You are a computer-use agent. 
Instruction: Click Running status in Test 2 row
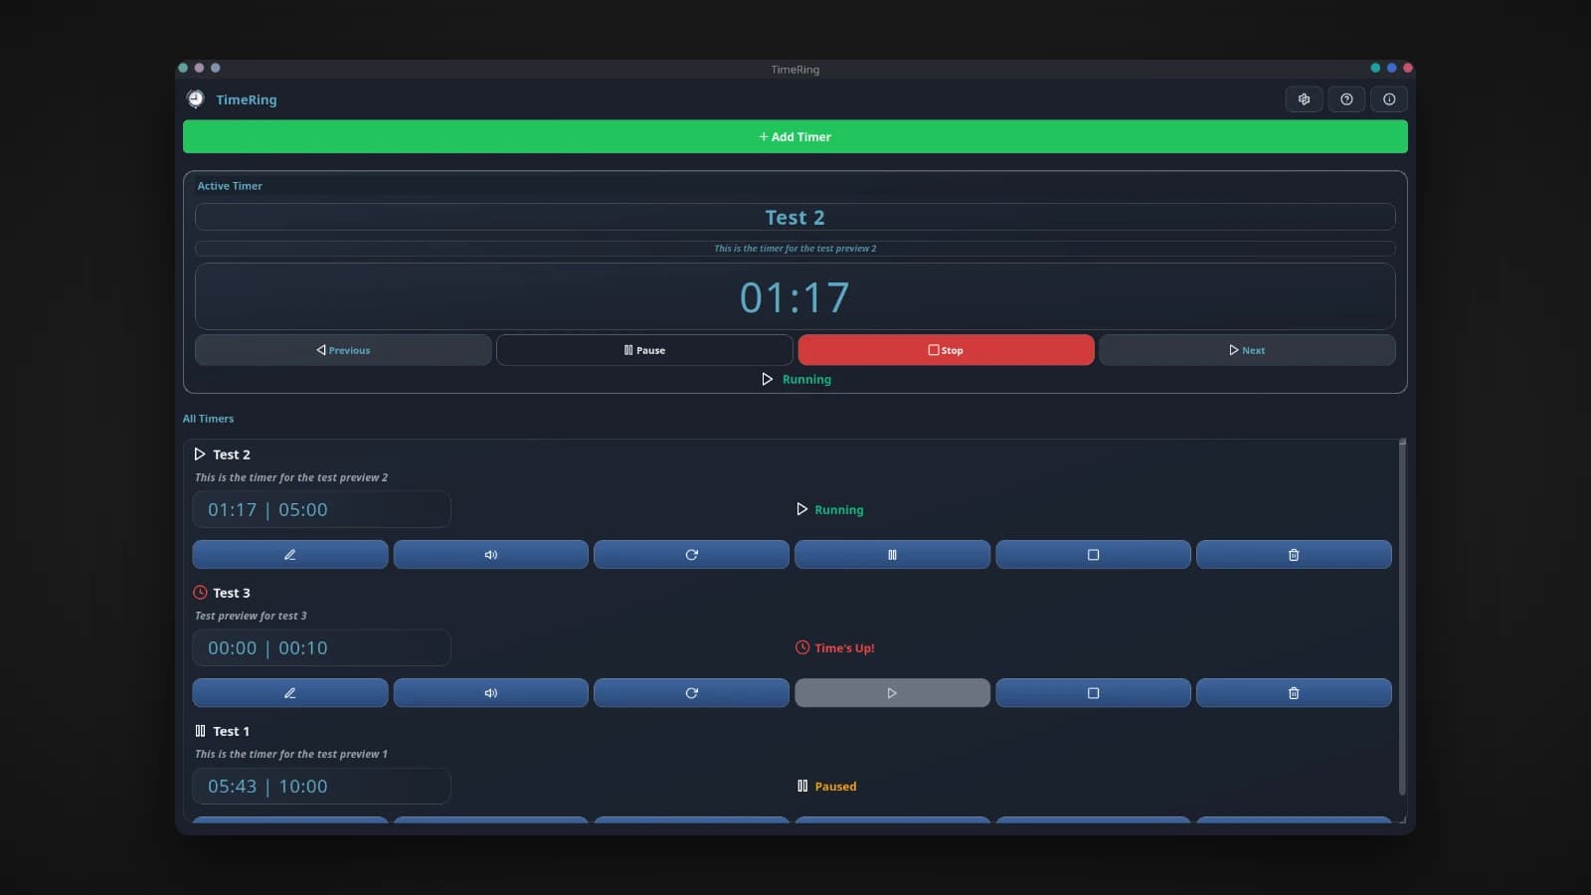pyautogui.click(x=839, y=509)
